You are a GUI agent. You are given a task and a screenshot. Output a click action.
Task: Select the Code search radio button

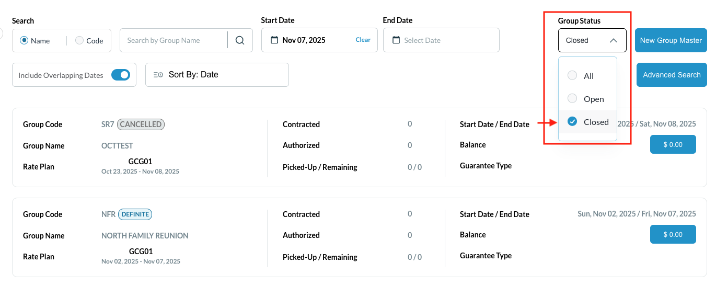click(79, 40)
